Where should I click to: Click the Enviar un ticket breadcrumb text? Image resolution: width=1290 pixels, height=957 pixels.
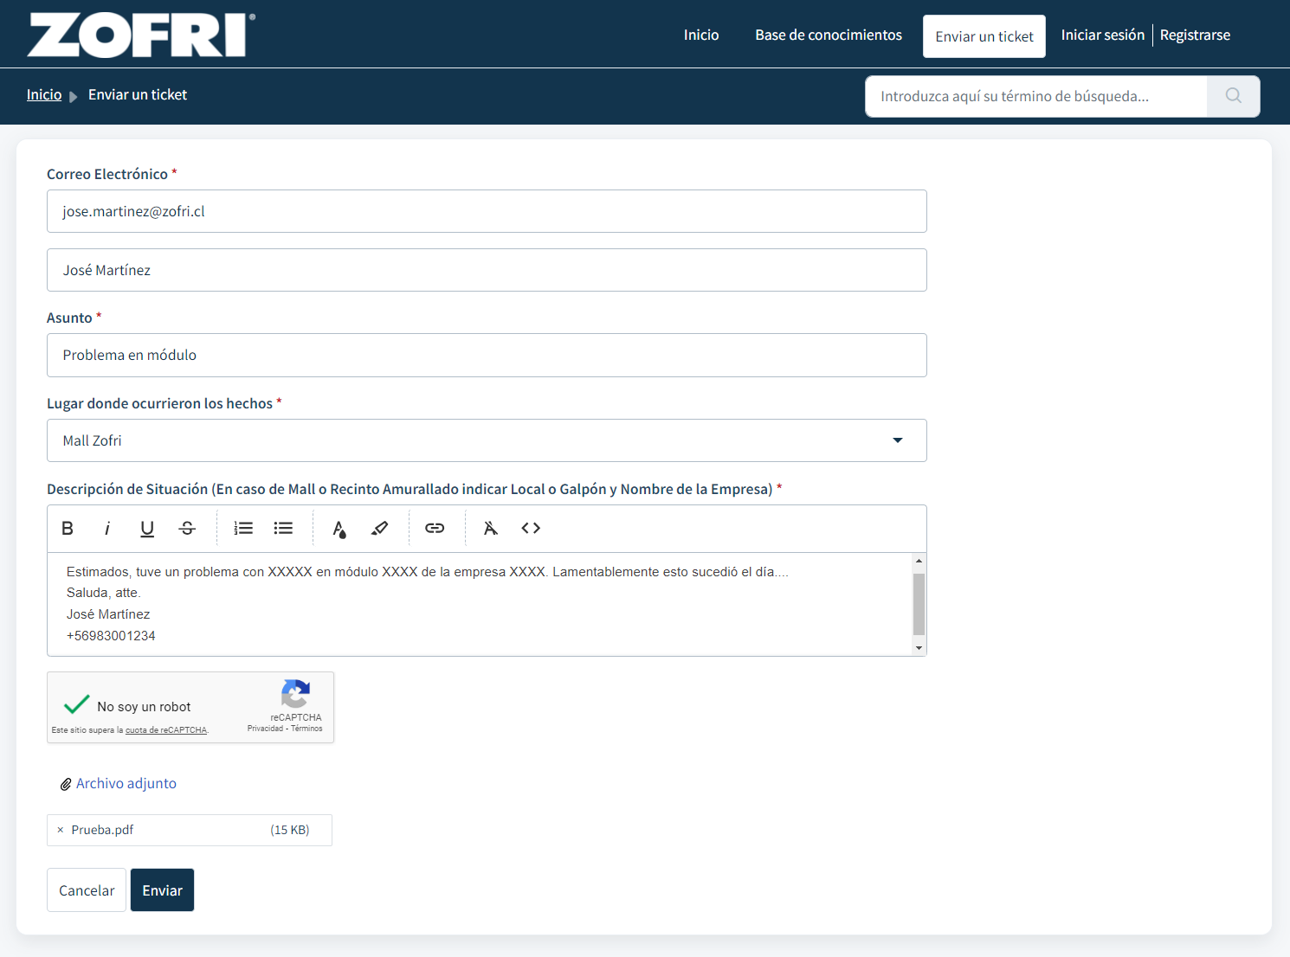[138, 94]
